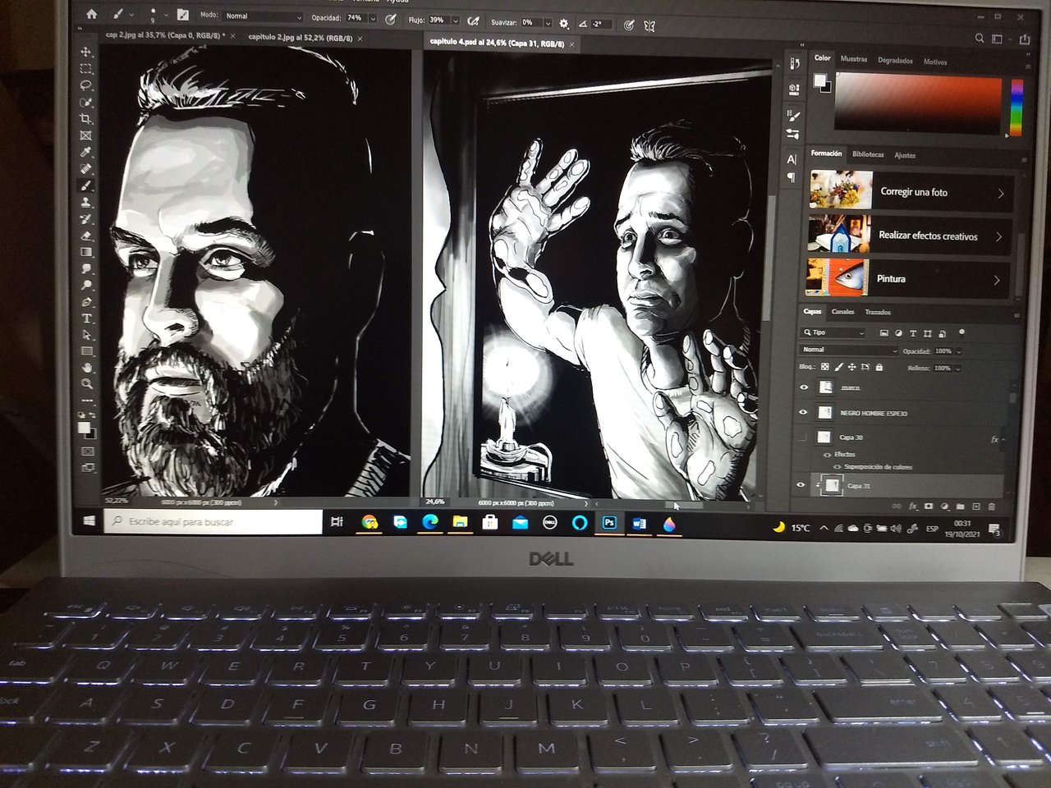Select the Clone Stamp tool
The width and height of the screenshot is (1051, 788).
(86, 202)
